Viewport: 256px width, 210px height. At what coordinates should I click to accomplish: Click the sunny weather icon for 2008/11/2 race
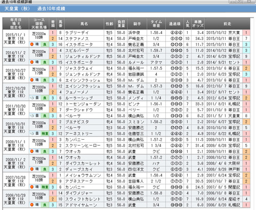32,169
